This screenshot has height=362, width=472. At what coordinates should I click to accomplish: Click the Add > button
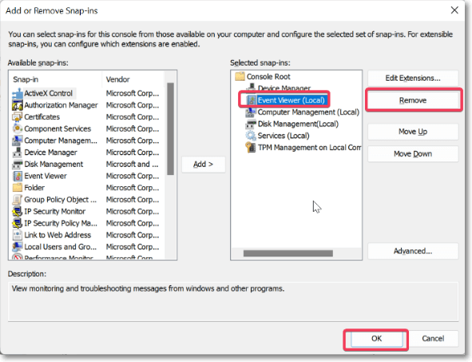[203, 165]
